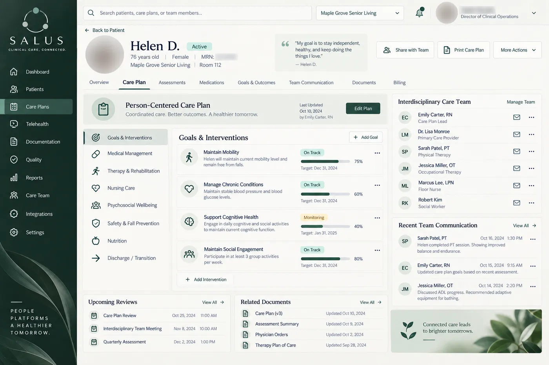This screenshot has width=549, height=365.
Task: Click the Support Cognitive Health 40% progress bar
Action: pos(325,227)
